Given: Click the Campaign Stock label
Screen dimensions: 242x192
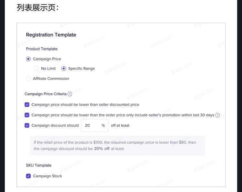Looking at the screenshot, I should coord(47,176).
